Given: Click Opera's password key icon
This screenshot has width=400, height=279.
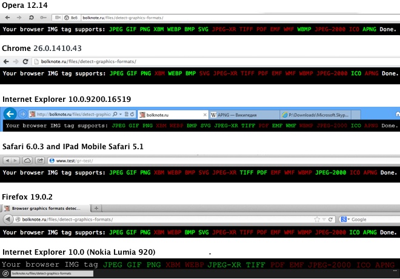Looking at the screenshot, I should click(x=43, y=18).
